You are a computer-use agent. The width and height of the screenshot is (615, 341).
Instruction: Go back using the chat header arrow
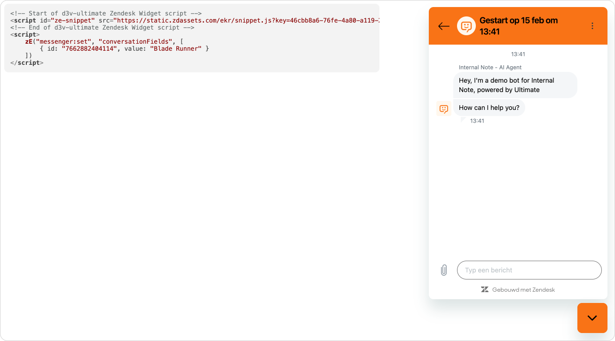coord(444,26)
